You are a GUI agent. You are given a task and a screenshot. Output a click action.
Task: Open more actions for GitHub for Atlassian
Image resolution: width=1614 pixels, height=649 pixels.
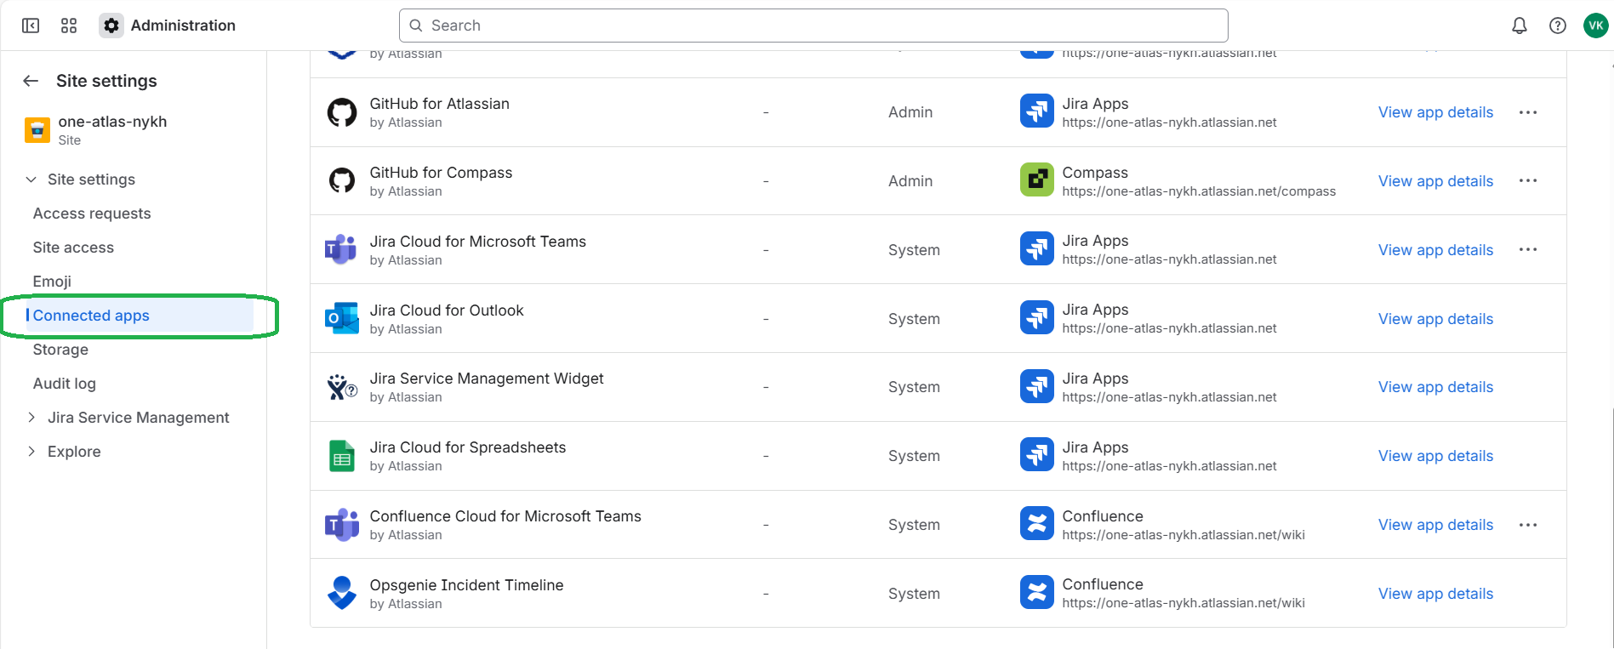(1528, 112)
